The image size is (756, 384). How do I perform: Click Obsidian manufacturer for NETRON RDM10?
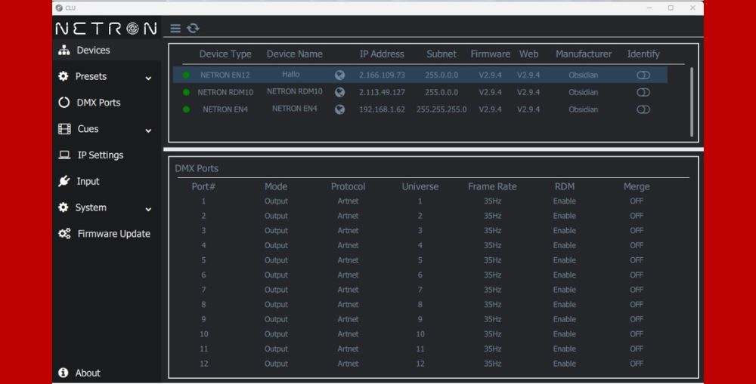(x=584, y=92)
